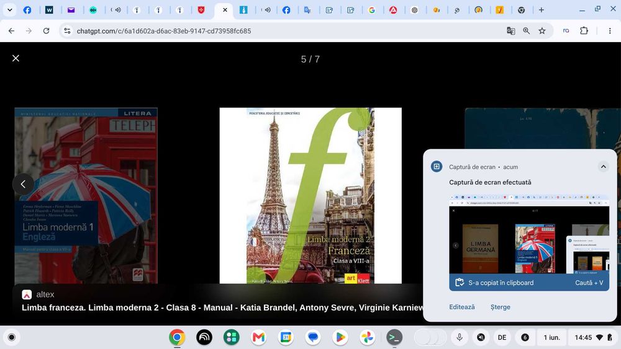
Task: Switch to the first Facebook tab
Action: 27,10
